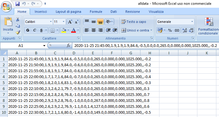Switch to the Home tab

click(22, 12)
